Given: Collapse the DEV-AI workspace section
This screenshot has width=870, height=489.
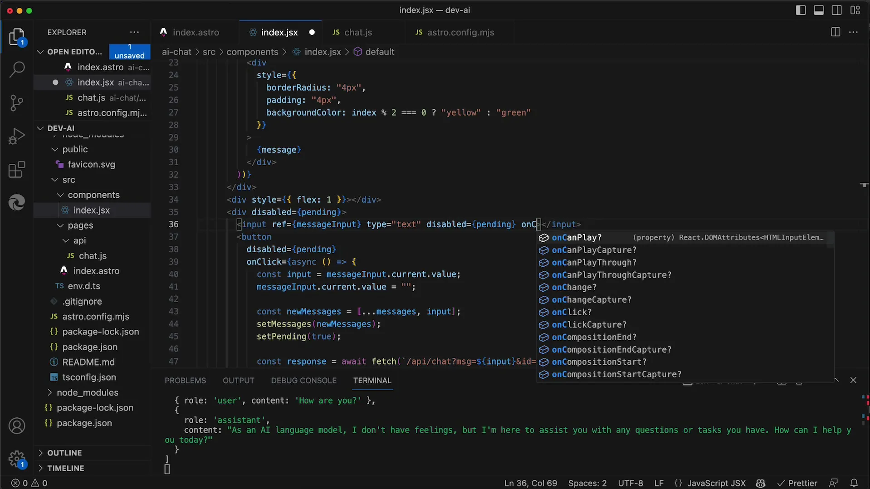Looking at the screenshot, I should click(x=40, y=128).
